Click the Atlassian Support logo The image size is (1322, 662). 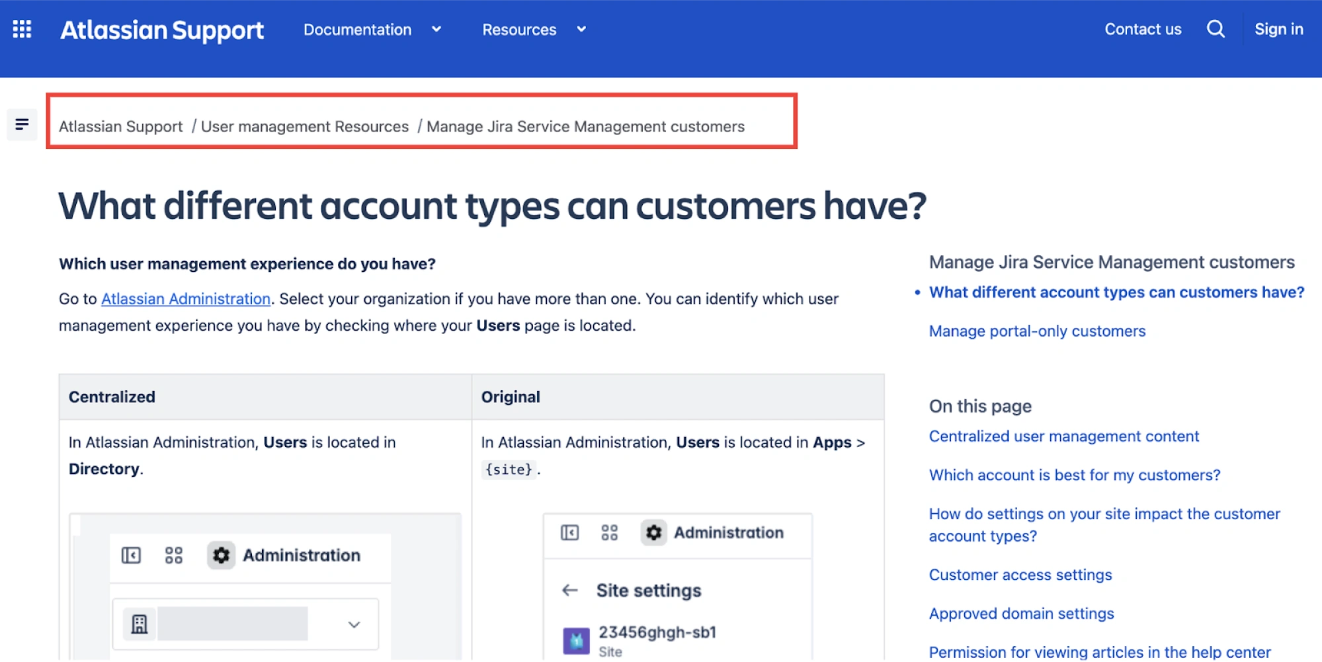point(163,29)
